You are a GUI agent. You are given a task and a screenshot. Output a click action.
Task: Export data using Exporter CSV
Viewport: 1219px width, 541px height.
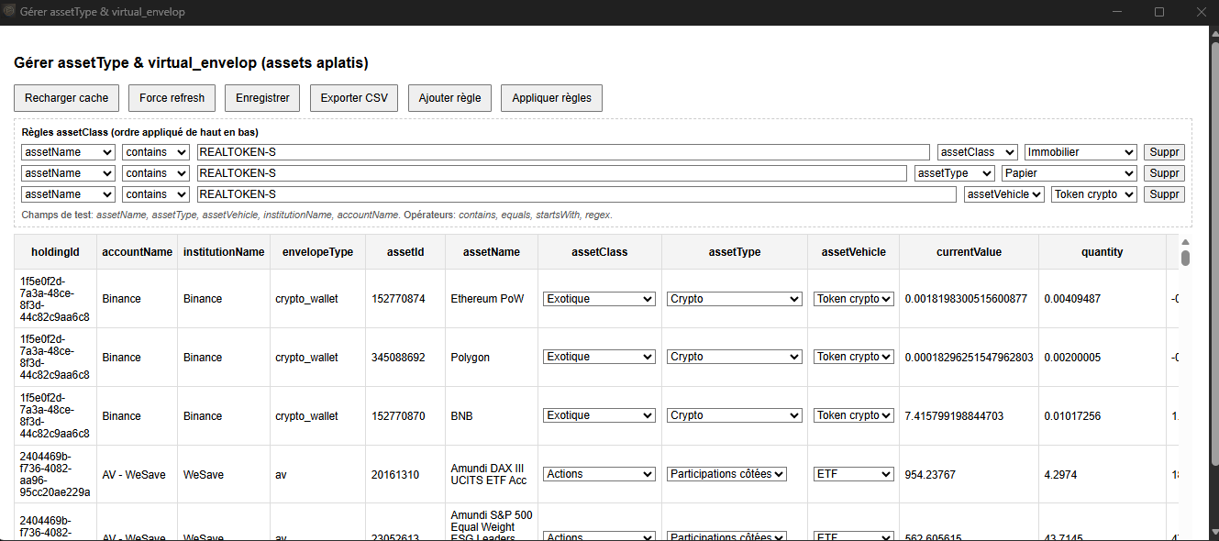[353, 98]
